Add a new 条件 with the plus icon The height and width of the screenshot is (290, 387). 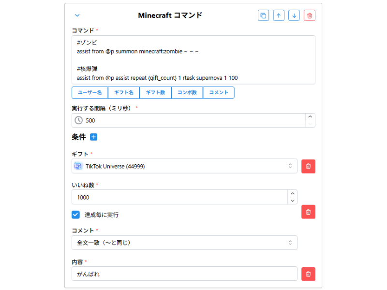[93, 137]
